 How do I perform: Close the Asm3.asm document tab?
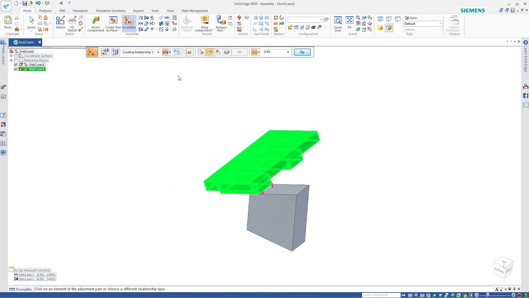click(40, 42)
